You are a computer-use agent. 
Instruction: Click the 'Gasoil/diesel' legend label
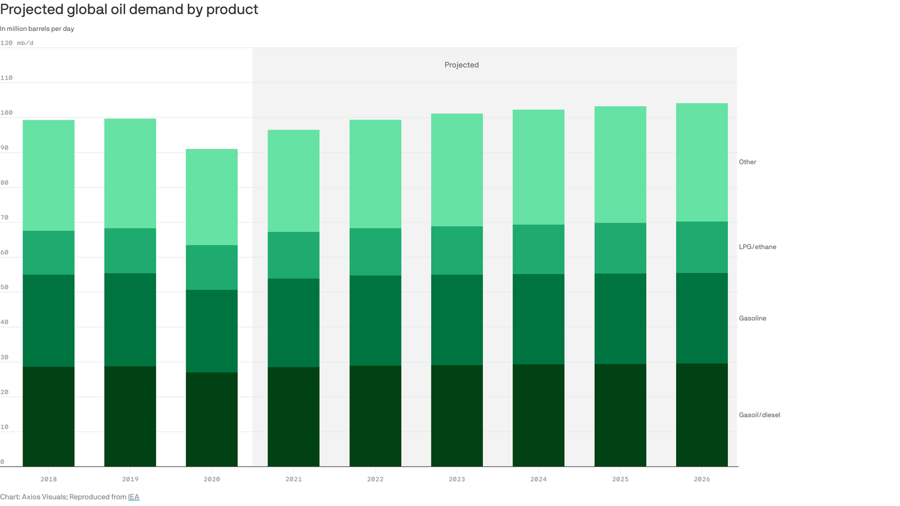coord(759,414)
